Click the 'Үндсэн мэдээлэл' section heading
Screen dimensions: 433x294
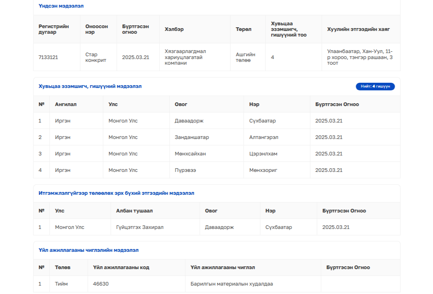click(61, 6)
